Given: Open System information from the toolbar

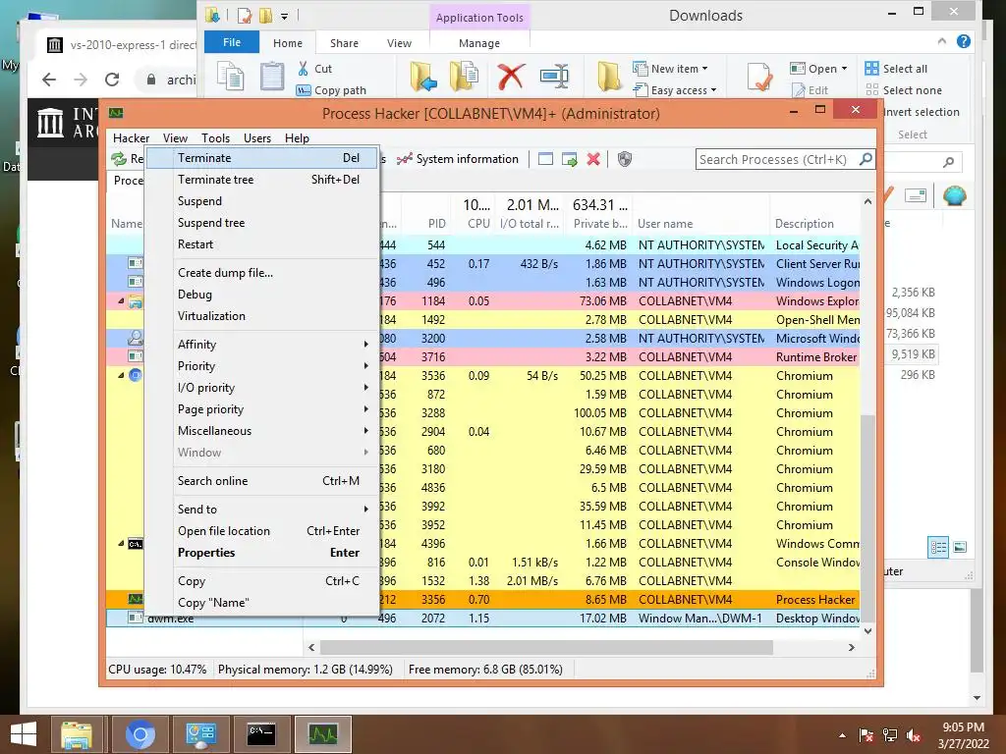Looking at the screenshot, I should 458,159.
